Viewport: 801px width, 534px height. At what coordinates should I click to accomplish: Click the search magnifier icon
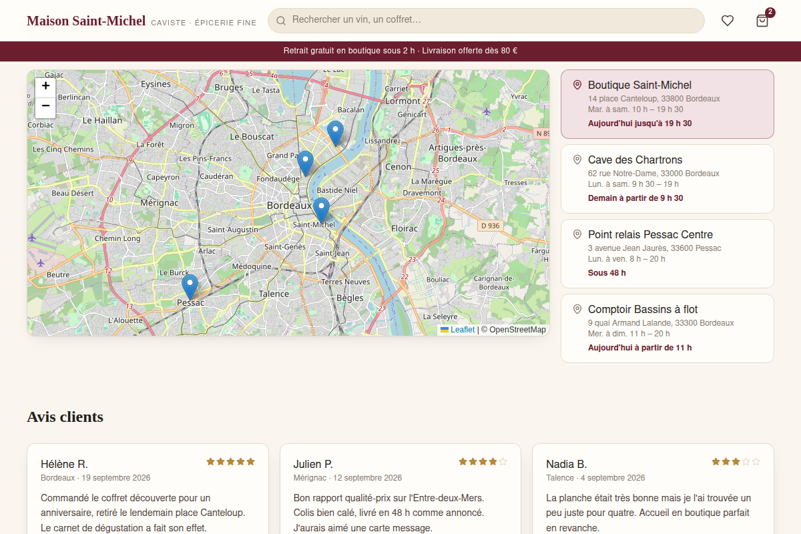pyautogui.click(x=281, y=21)
